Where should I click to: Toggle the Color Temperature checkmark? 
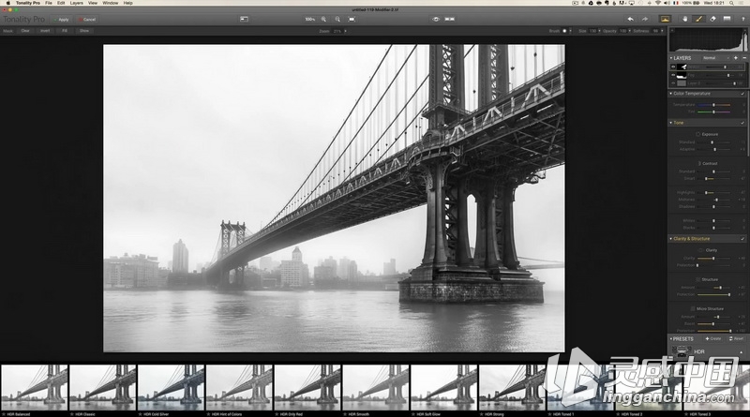point(742,94)
